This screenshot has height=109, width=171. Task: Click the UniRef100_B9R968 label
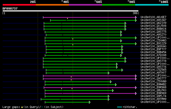153,87
